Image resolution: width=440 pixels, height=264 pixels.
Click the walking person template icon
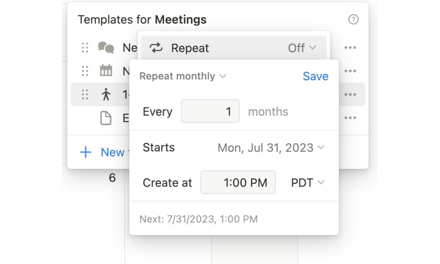point(106,95)
